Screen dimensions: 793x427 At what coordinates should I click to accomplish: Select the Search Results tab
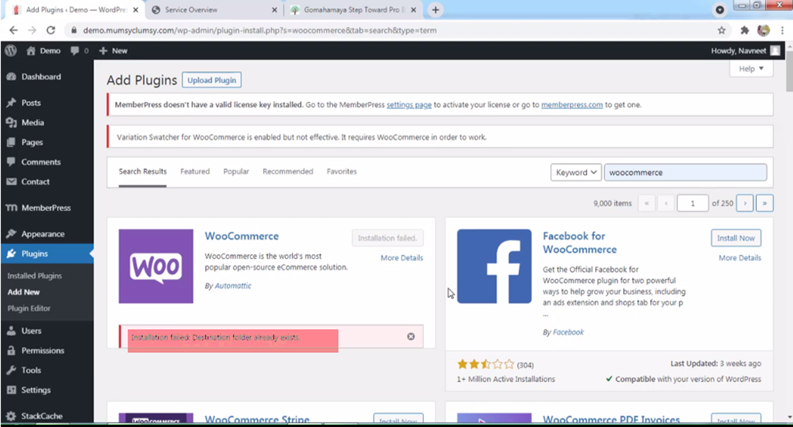143,171
